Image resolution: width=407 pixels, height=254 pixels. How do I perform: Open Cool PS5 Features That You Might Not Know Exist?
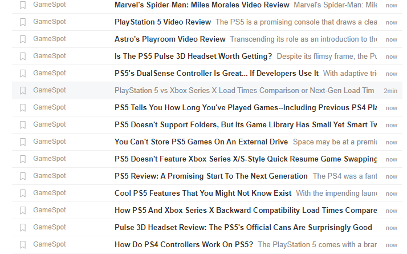coord(203,193)
